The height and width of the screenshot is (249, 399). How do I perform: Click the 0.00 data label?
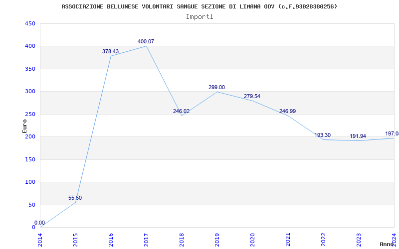[40, 223]
